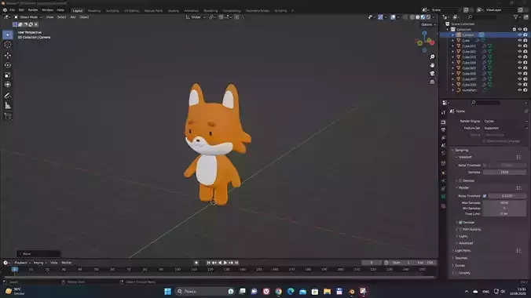
Task: Open the outliner filter funnel
Action: click(515, 17)
